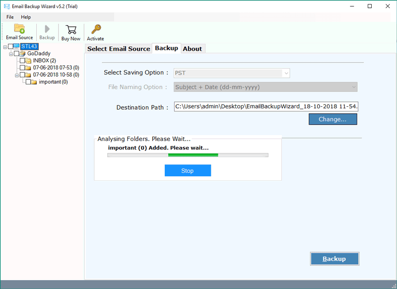This screenshot has width=397, height=289.
Task: Click the 07-06-2018 07-53 folder icon
Action: click(28, 68)
